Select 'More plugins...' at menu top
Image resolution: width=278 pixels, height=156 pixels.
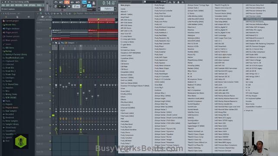(x=126, y=5)
